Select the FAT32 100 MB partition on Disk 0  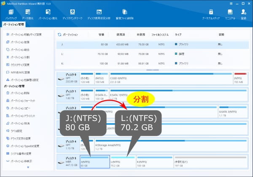pyautogui.click(x=102, y=78)
